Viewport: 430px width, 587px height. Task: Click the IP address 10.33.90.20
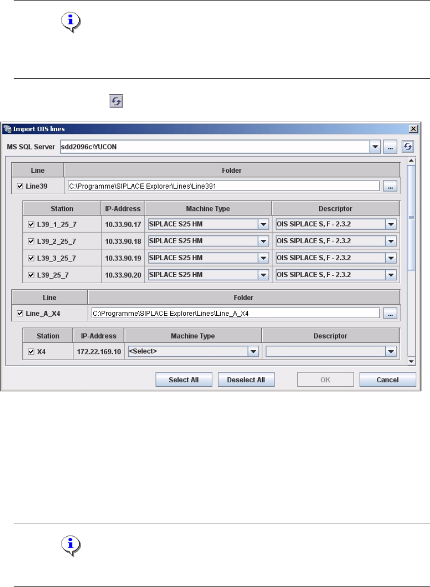pyautogui.click(x=123, y=275)
